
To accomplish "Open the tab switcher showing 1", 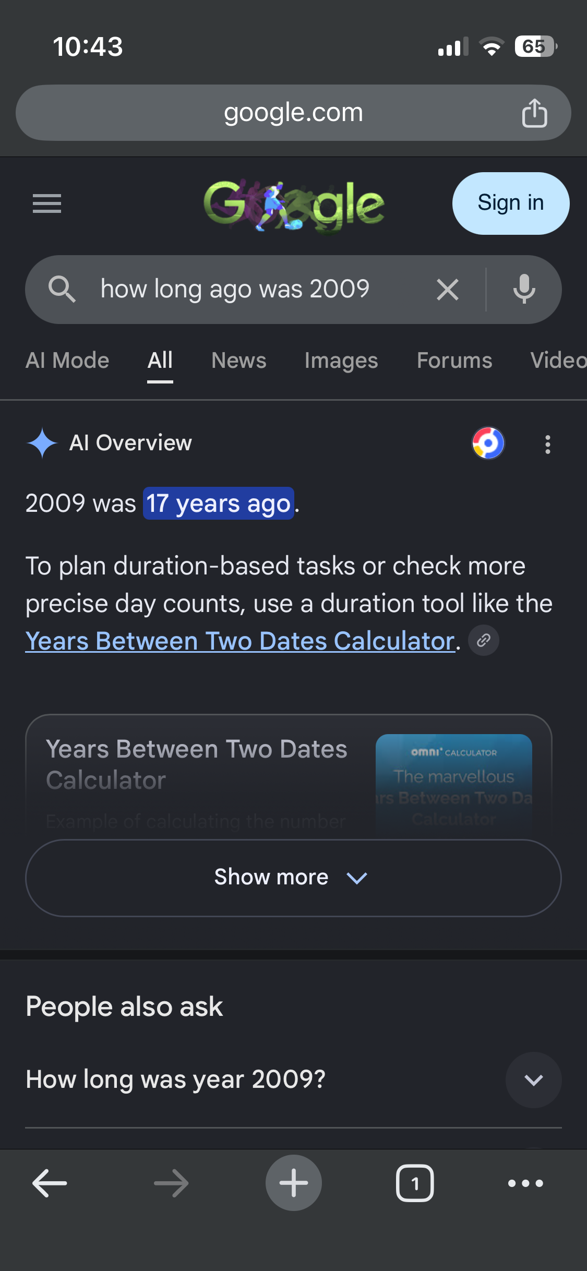I will 415,1183.
